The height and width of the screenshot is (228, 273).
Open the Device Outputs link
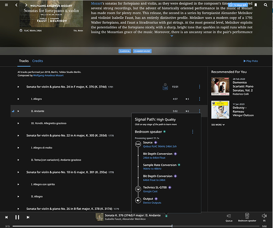coord(152,202)
